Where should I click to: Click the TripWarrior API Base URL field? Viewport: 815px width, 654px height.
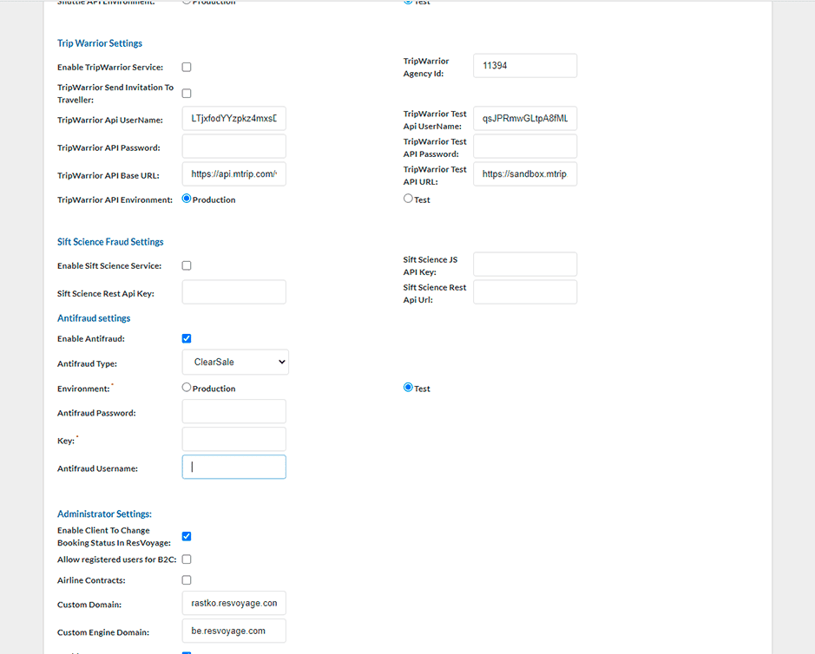pyautogui.click(x=233, y=174)
